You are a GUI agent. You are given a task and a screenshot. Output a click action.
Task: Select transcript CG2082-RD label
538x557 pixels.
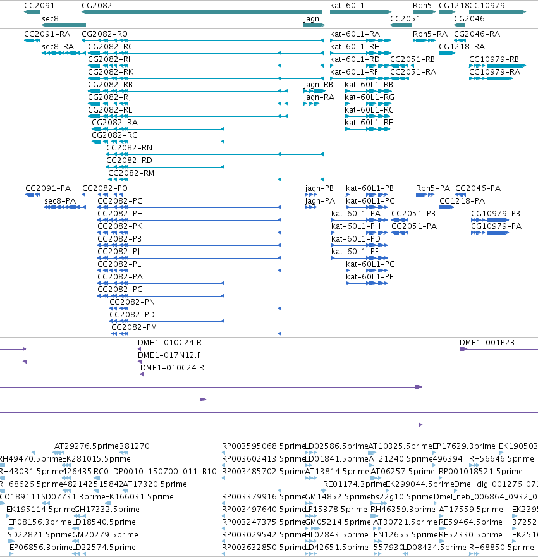point(129,161)
